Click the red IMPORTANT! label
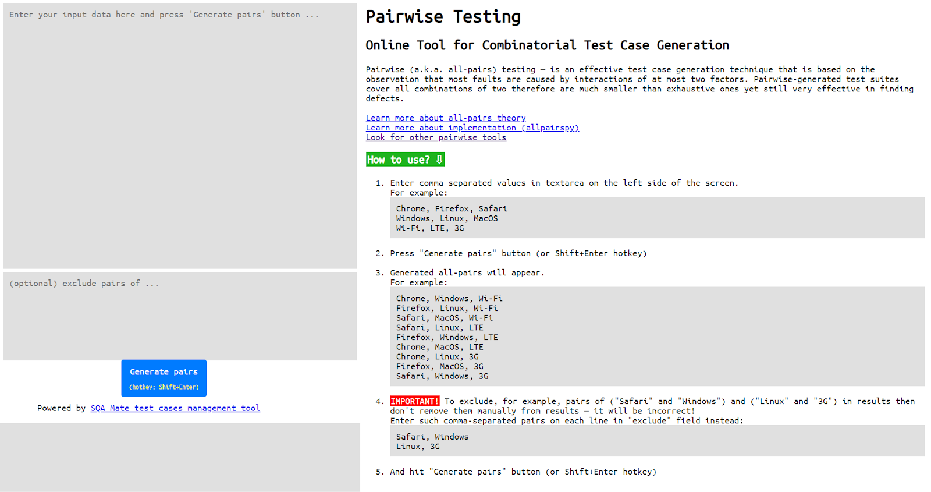Screen dimensions: 931x492 (x=414, y=401)
